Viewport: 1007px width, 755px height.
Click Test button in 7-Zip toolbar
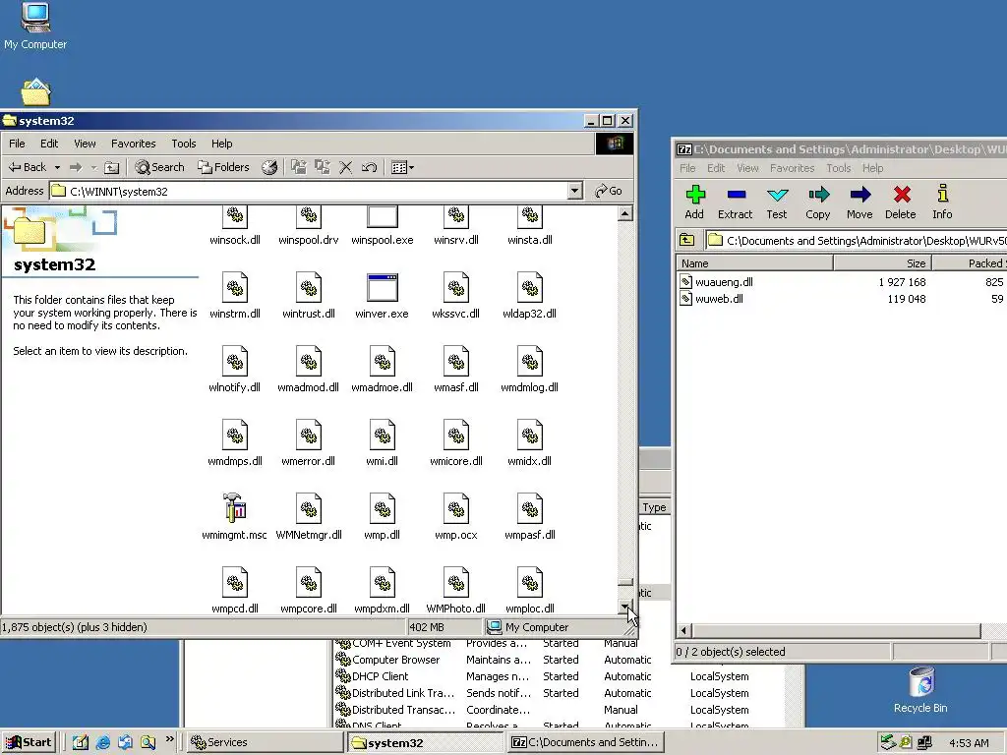click(x=777, y=203)
